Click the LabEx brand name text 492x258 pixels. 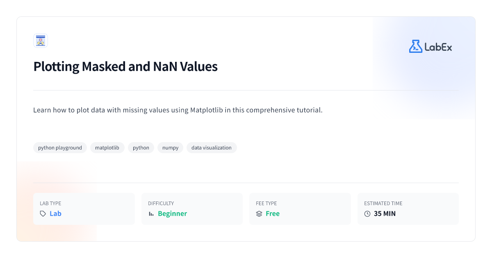pyautogui.click(x=438, y=47)
